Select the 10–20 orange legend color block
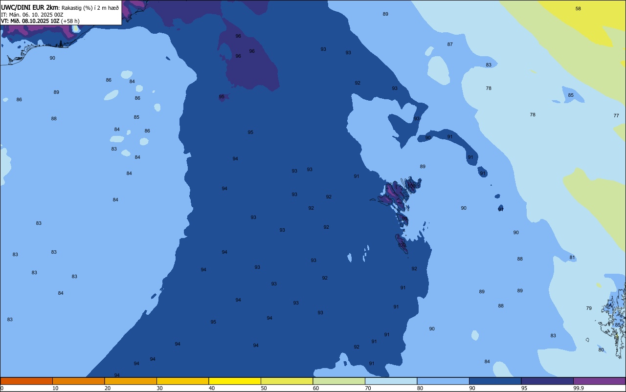This screenshot has height=392, width=626. pos(78,381)
